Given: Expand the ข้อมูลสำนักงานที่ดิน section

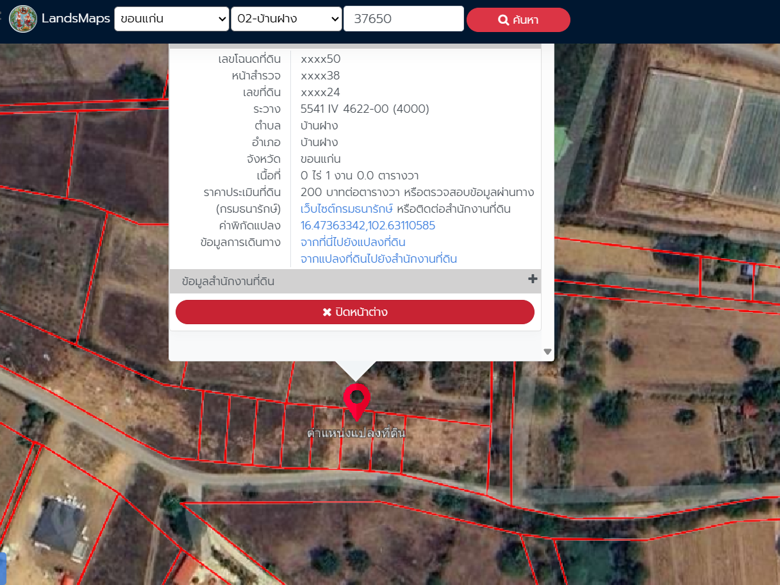Looking at the screenshot, I should (x=355, y=281).
